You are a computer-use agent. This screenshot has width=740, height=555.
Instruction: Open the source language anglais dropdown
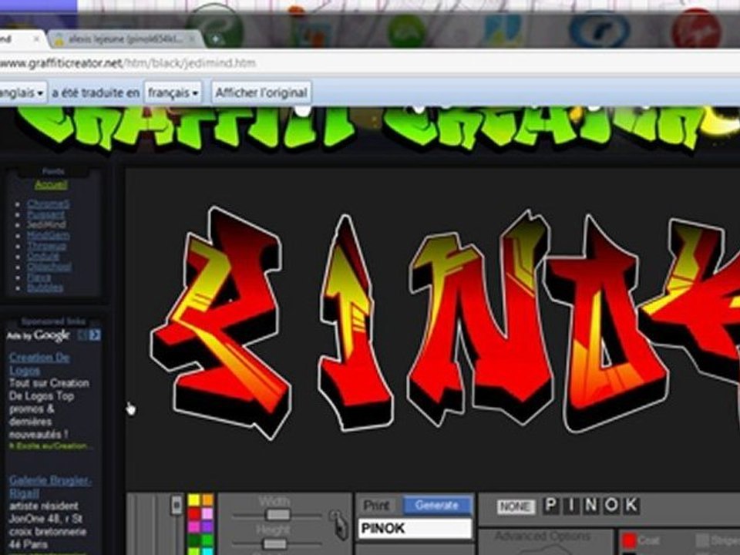pyautogui.click(x=22, y=92)
